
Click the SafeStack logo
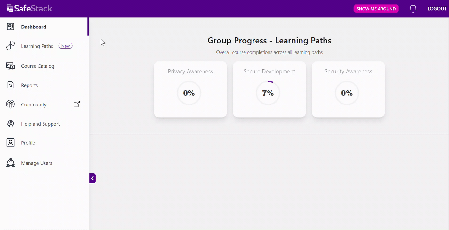[x=29, y=8]
